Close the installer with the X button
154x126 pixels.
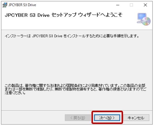[x=145, y=5]
